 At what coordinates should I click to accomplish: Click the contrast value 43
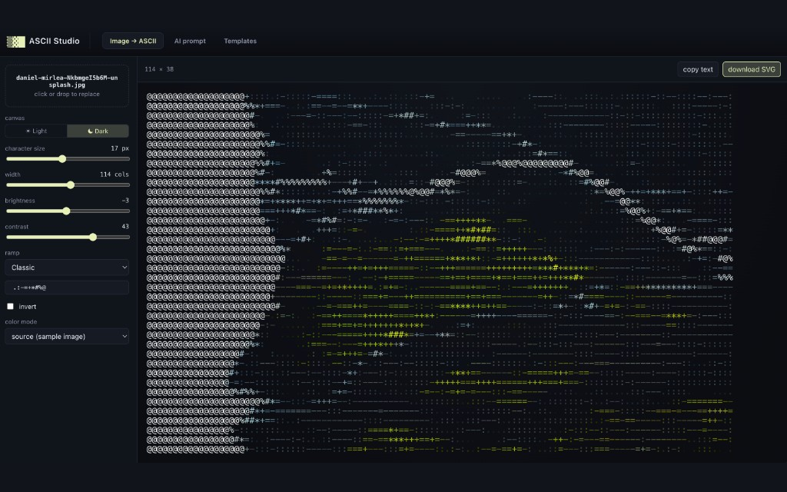[x=125, y=227]
